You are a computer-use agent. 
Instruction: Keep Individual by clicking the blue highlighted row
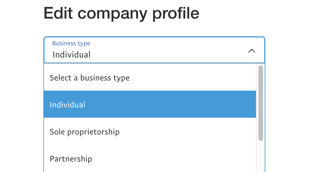150,104
